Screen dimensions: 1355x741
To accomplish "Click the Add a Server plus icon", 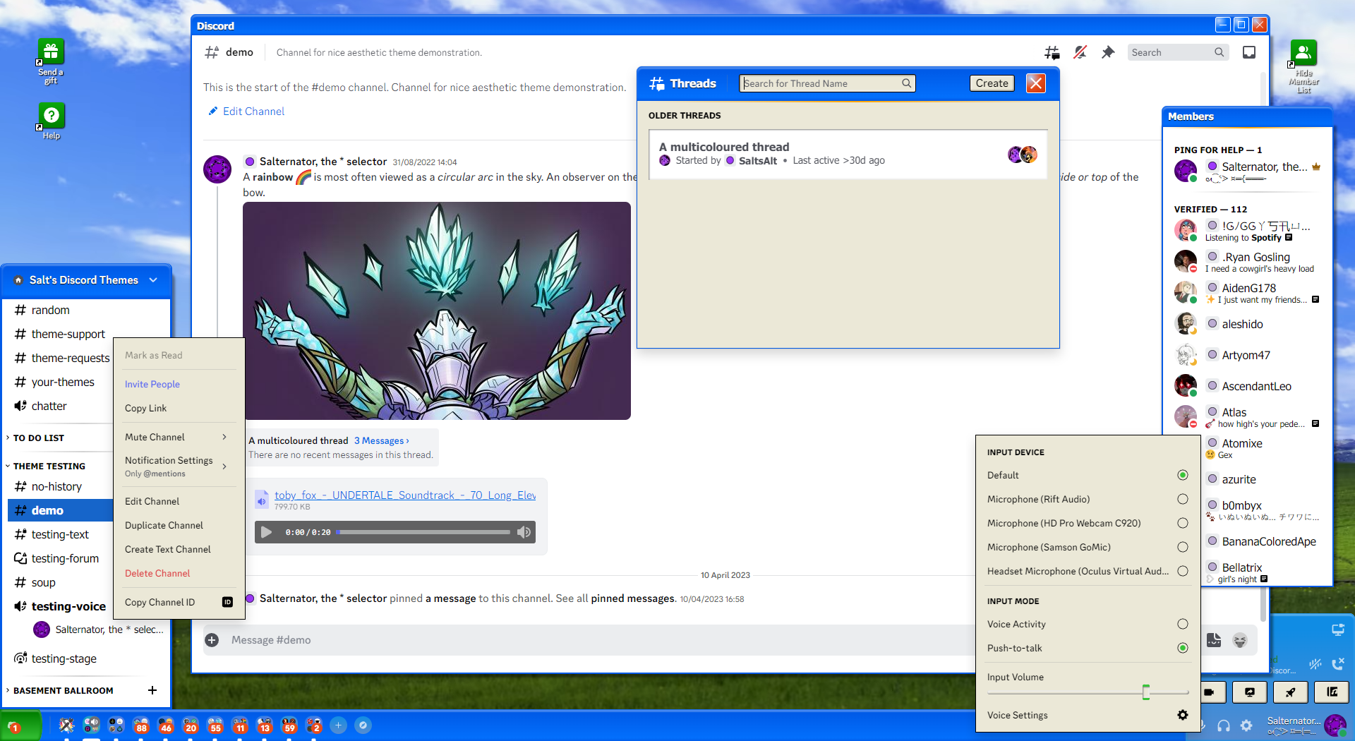I will click(339, 725).
